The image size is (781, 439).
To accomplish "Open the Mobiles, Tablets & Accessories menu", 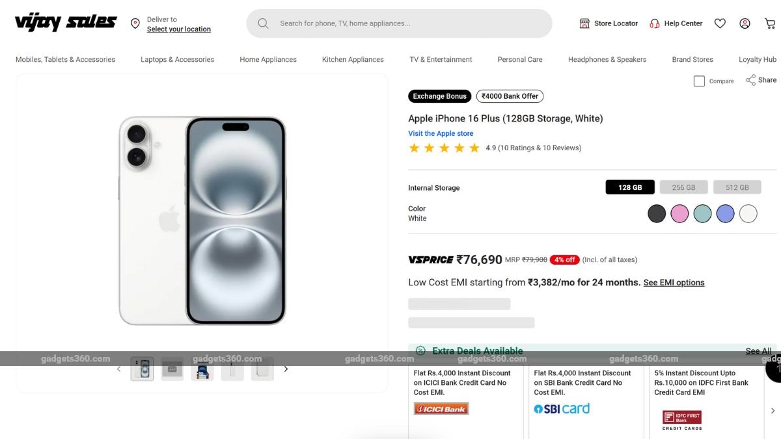I will click(x=65, y=59).
